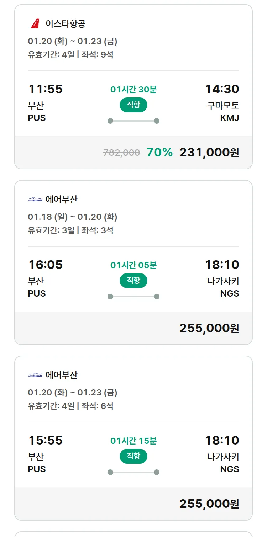Select 255,000원 price of 15:55 flight
This screenshot has height=537, width=267.
point(209,504)
